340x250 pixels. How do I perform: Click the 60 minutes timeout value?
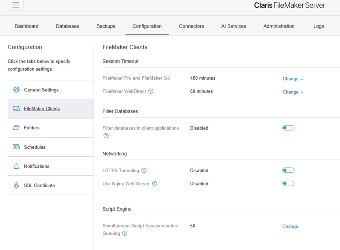tap(202, 91)
